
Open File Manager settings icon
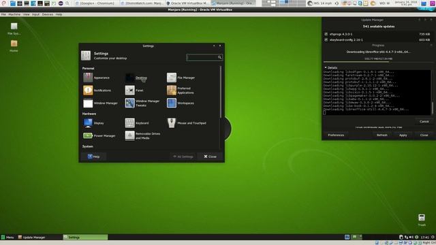coord(172,78)
